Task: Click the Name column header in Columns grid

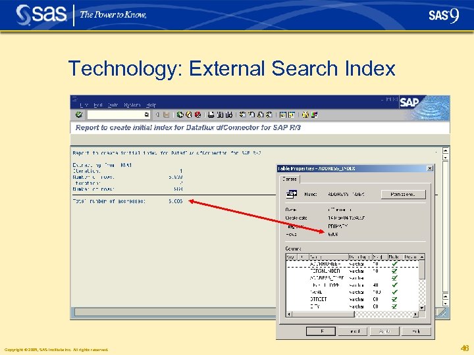Action: click(x=329, y=257)
